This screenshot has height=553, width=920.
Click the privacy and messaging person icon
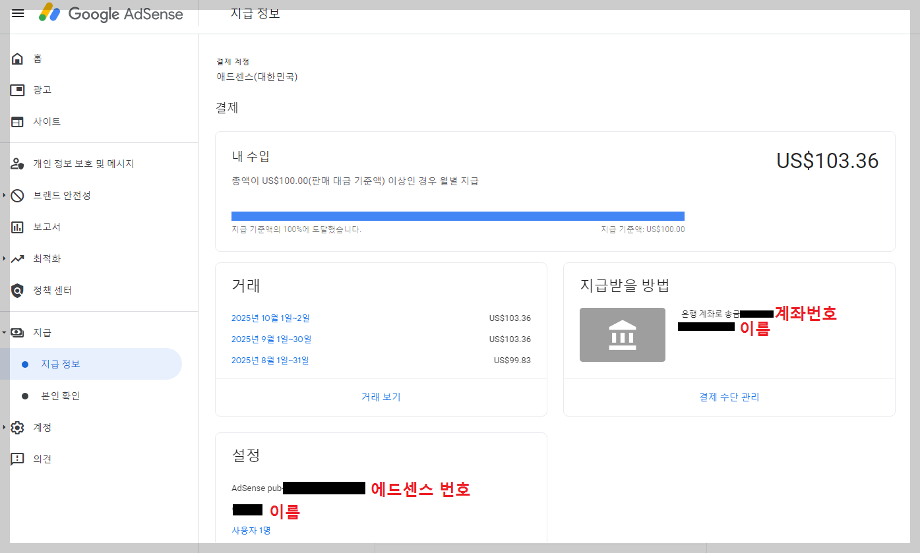tap(18, 164)
